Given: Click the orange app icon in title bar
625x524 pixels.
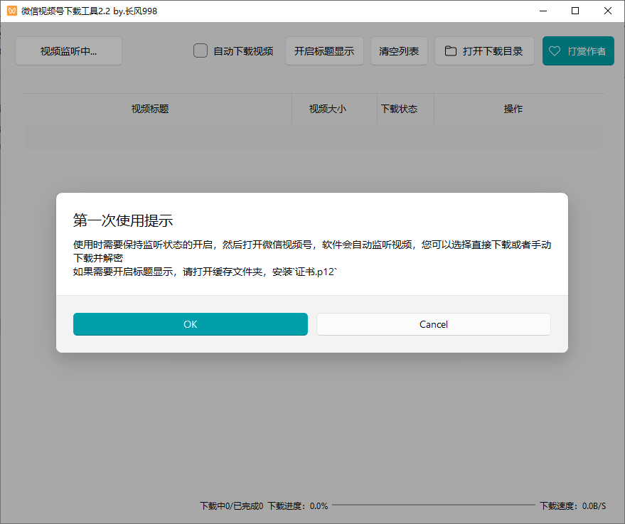Looking at the screenshot, I should (11, 11).
